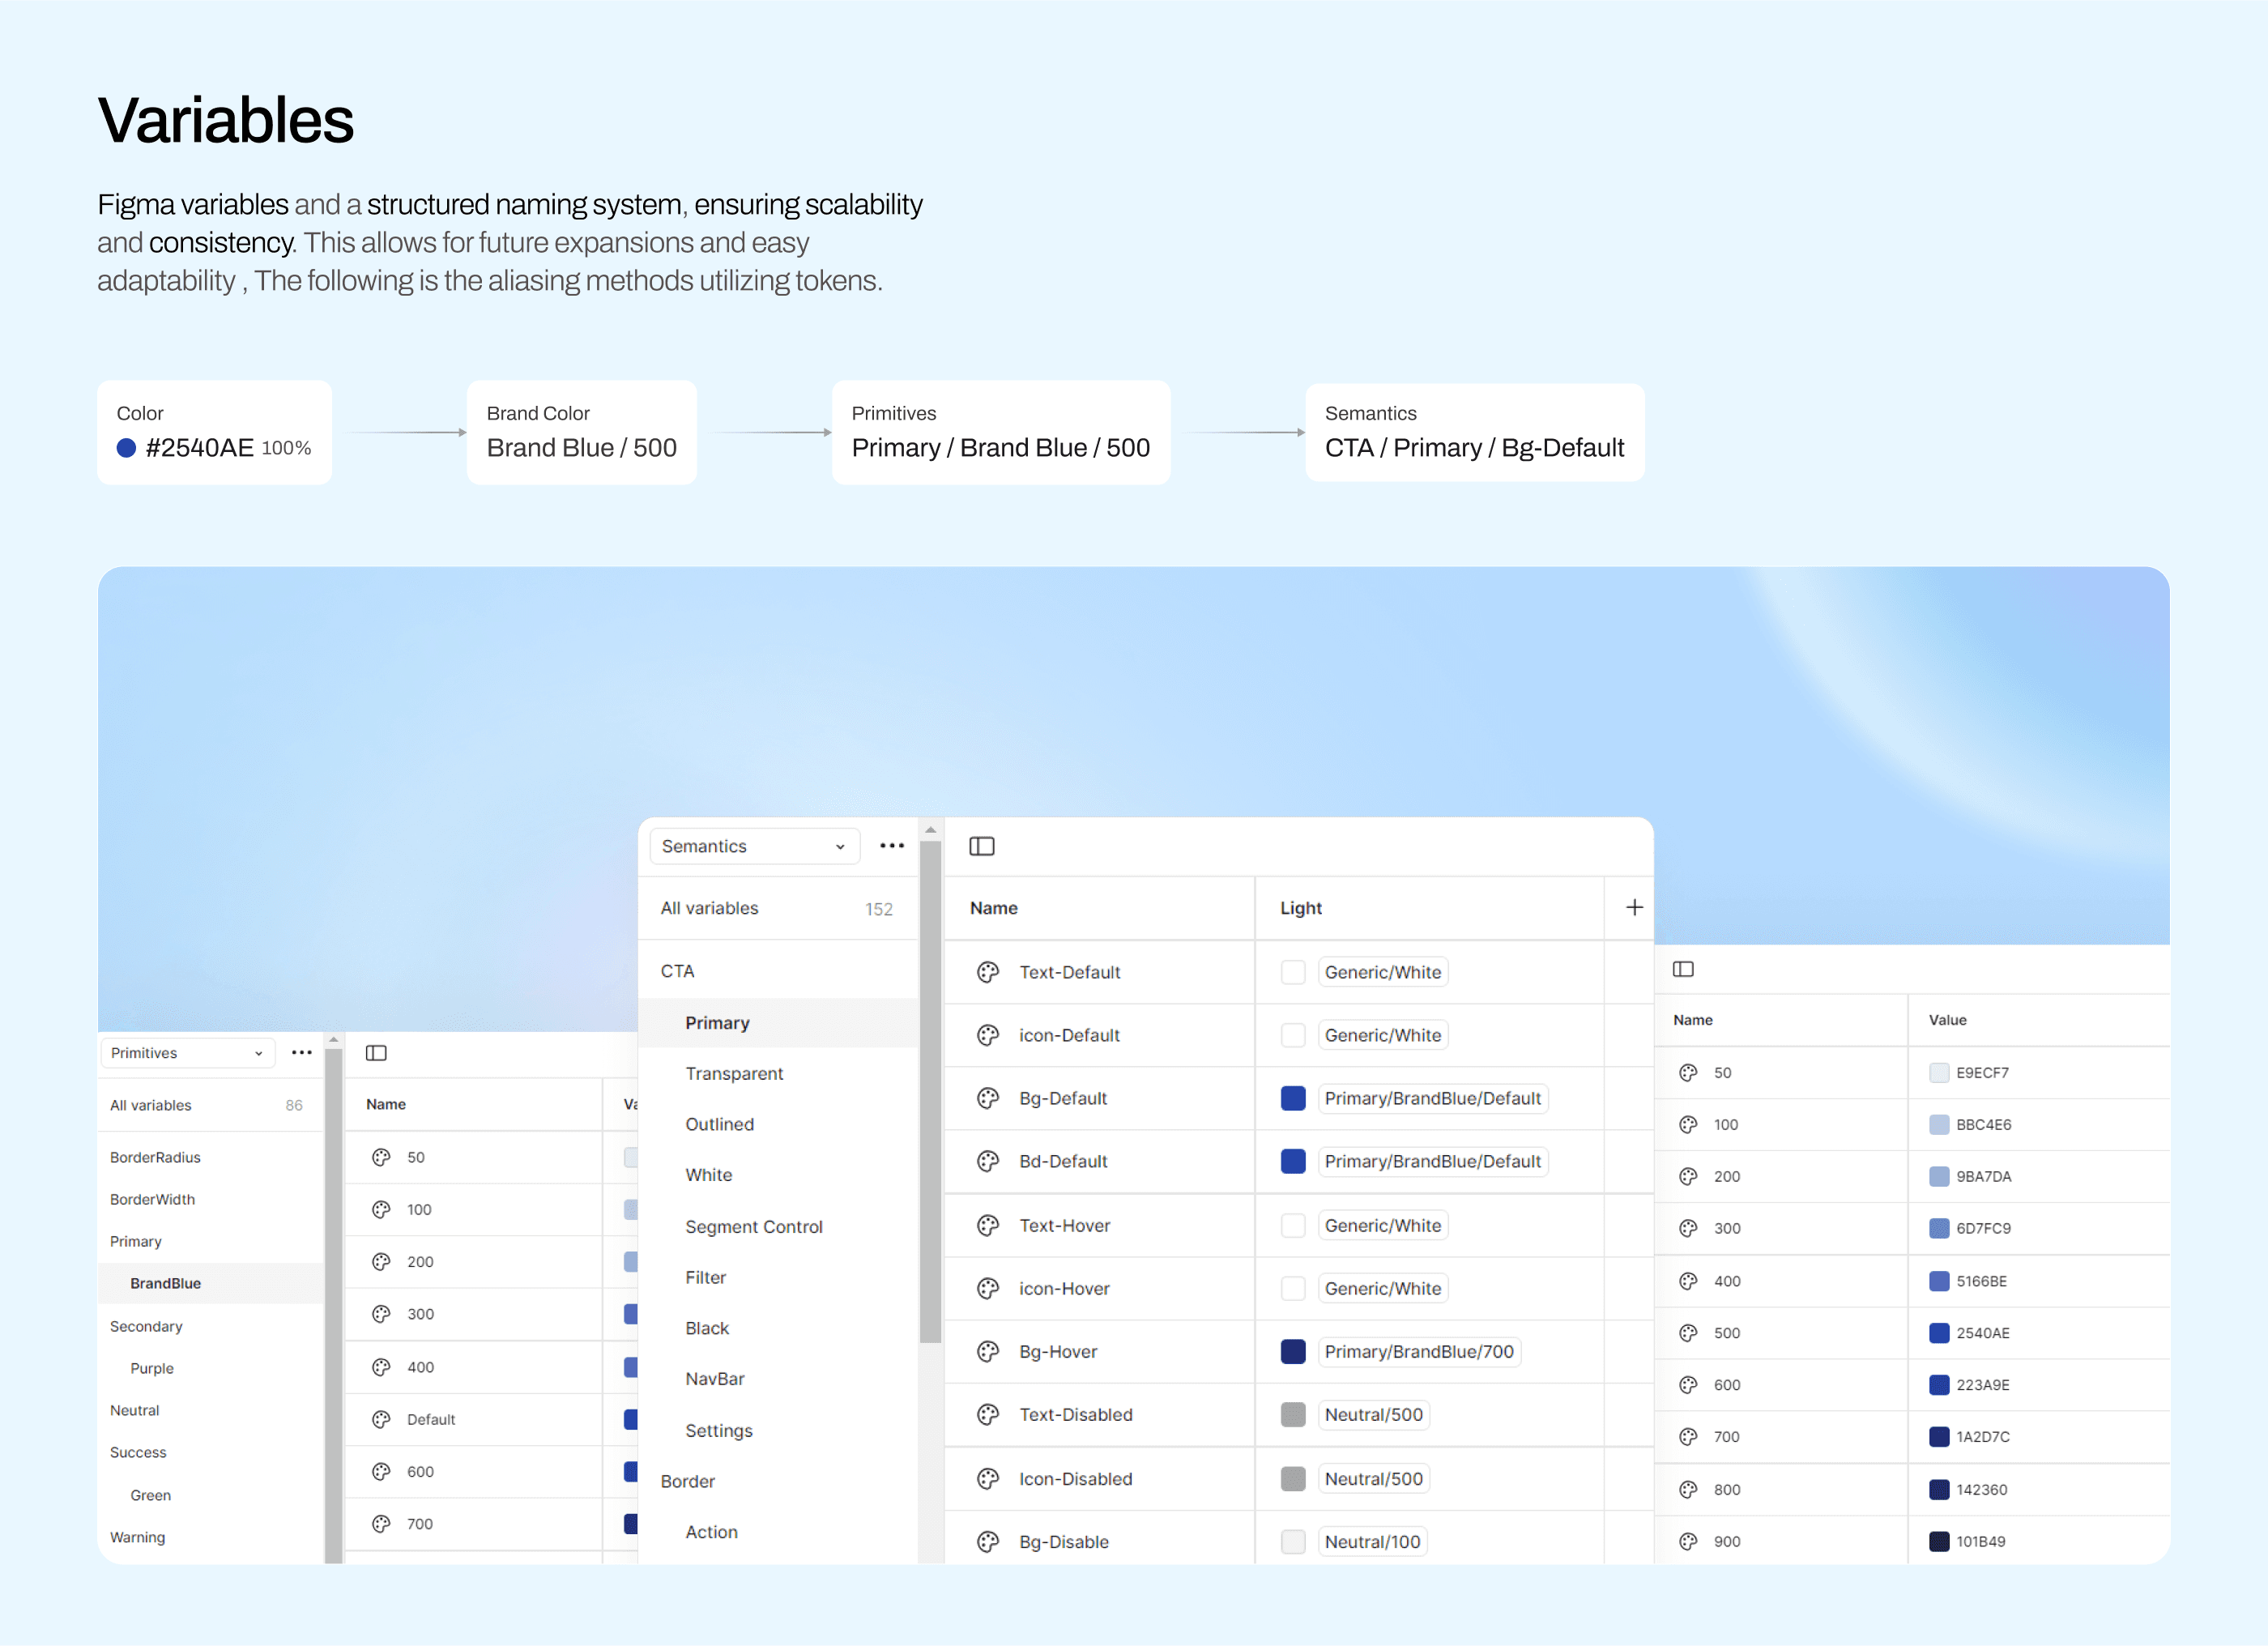Click the 2540AE blue color swatch

1938,1332
